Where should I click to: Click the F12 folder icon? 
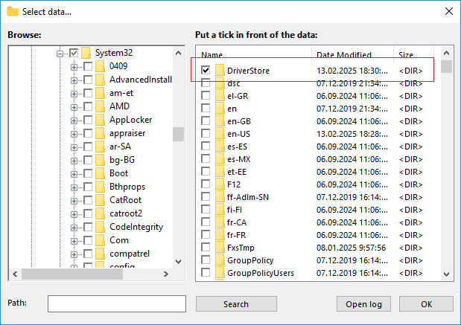220,184
